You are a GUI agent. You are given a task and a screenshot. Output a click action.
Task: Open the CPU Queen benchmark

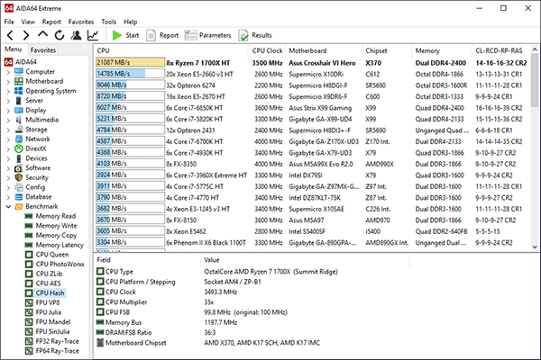52,255
